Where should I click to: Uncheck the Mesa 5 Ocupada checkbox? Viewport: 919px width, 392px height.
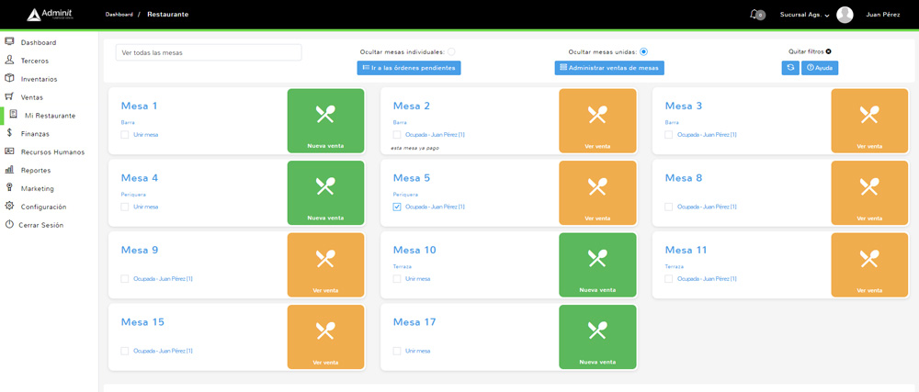pos(397,207)
